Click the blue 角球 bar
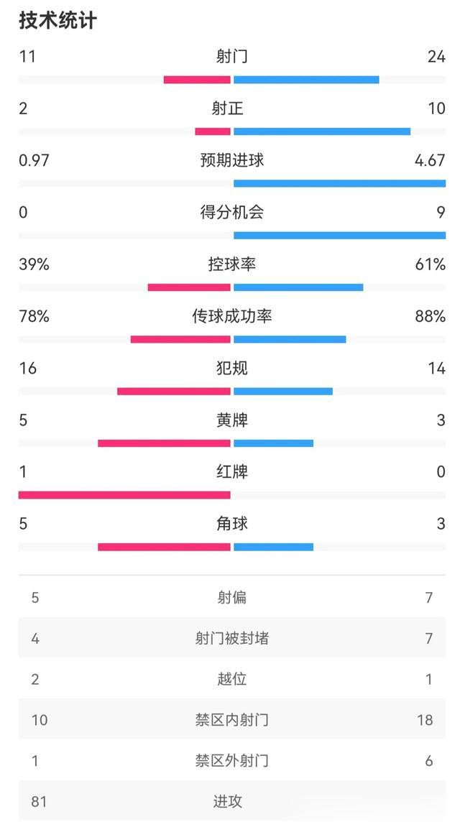The width and height of the screenshot is (460, 827). point(273,547)
